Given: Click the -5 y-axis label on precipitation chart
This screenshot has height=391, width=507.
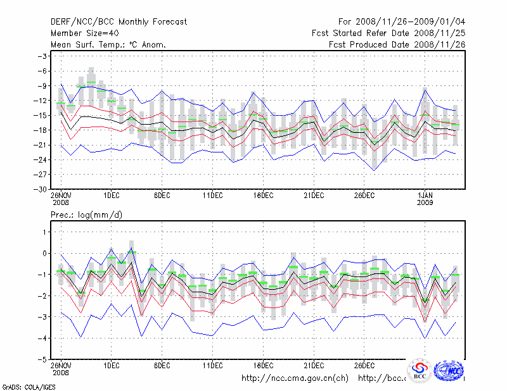Looking at the screenshot, I should (42, 359).
